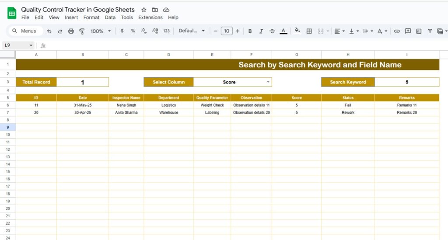
Task: Click the merge cells icon
Action: (x=321, y=31)
